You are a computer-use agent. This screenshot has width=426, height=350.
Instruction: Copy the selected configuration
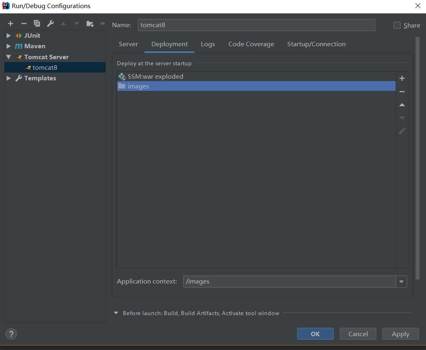(x=37, y=24)
